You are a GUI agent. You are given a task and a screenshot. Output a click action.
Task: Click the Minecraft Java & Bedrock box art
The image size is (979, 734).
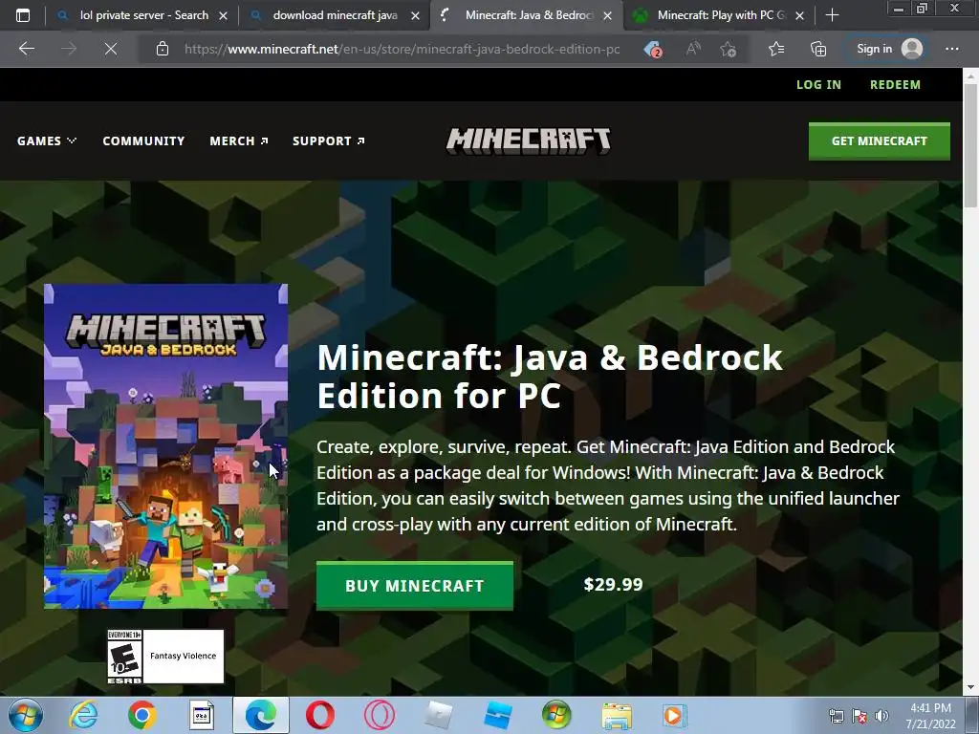(165, 445)
